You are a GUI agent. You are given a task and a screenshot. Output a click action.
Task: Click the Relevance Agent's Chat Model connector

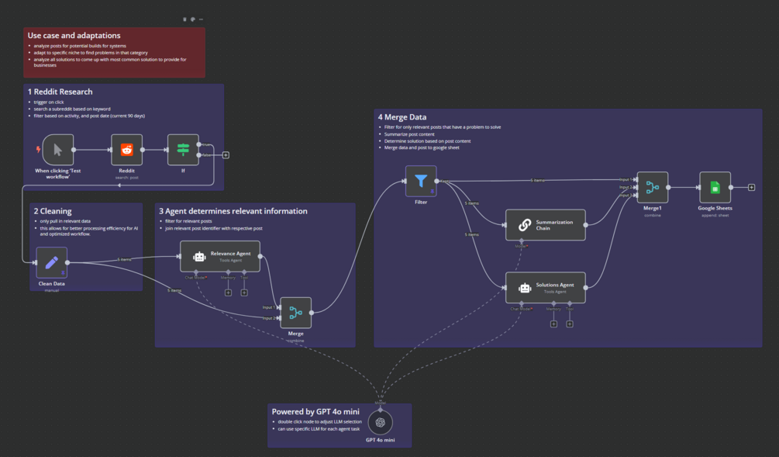point(196,272)
